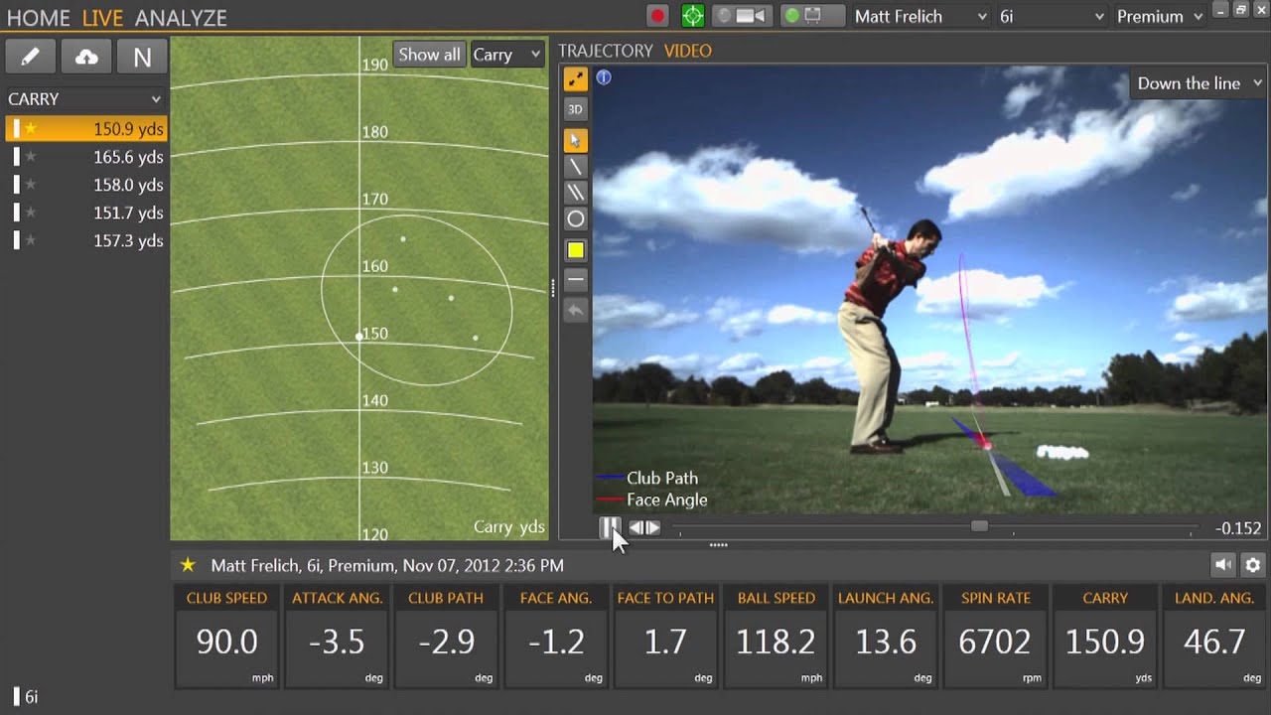
Task: Click the ATTACK ANG. data tile
Action: click(337, 636)
